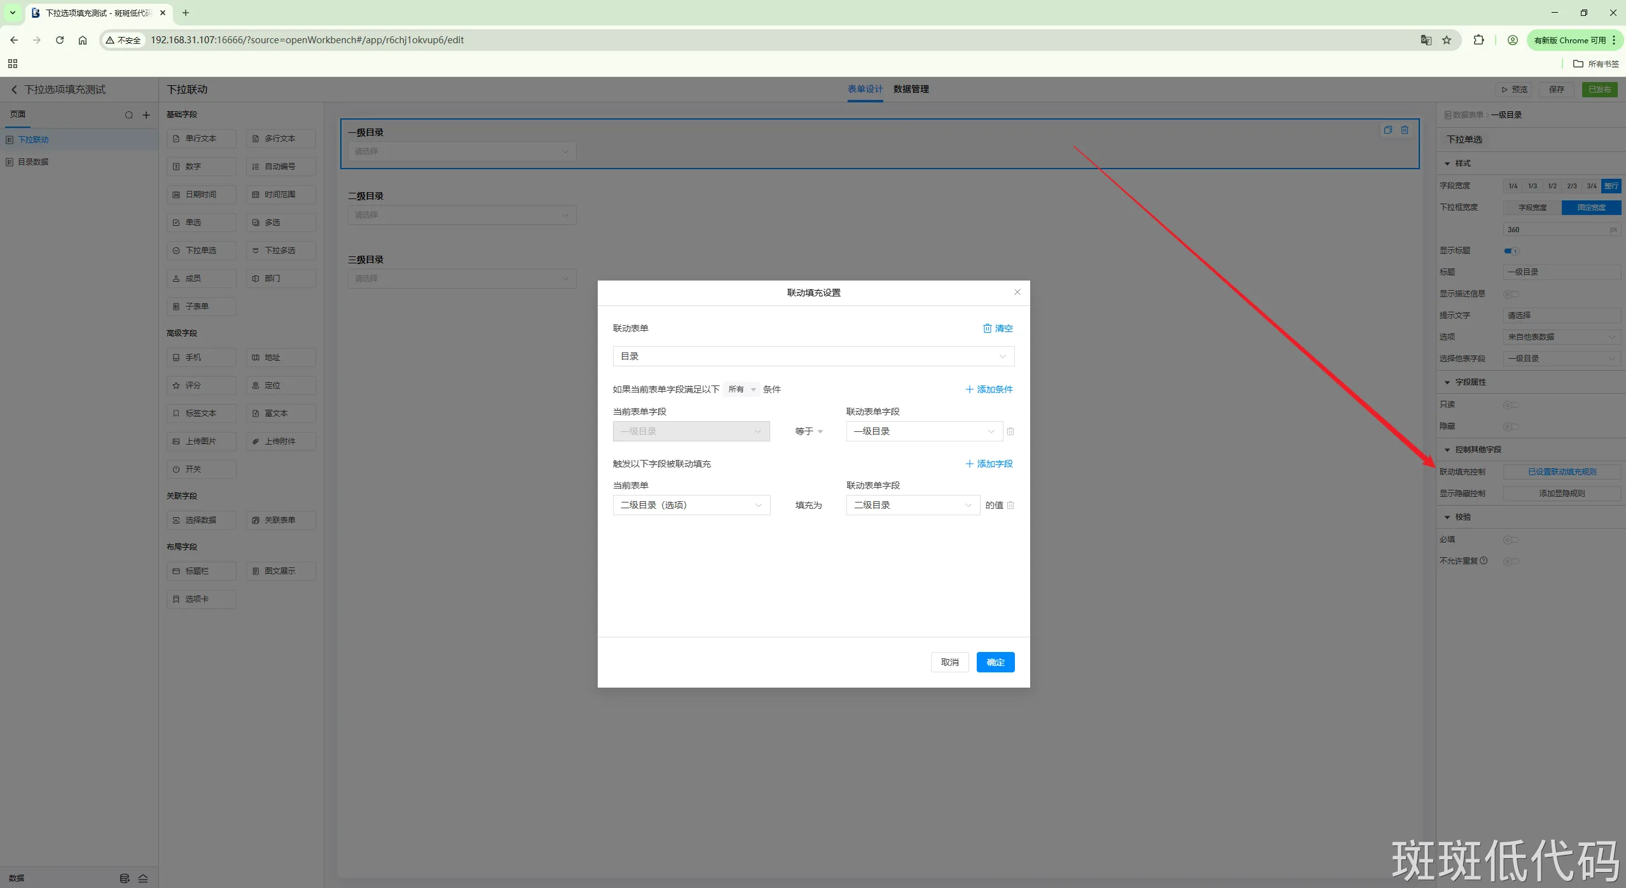Screen dimensions: 1626x888
Task: Open the 所有 condition type dropdown
Action: point(741,389)
